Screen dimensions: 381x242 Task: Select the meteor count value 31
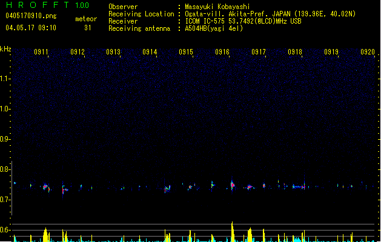88,28
